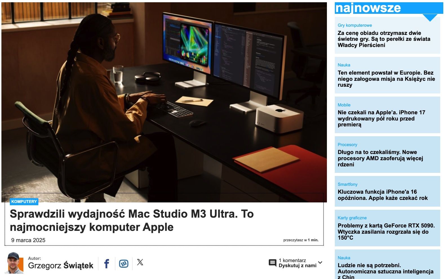Image resolution: width=445 pixels, height=279 pixels.
Task: Open the 'Procesory' category link
Action: (x=347, y=145)
